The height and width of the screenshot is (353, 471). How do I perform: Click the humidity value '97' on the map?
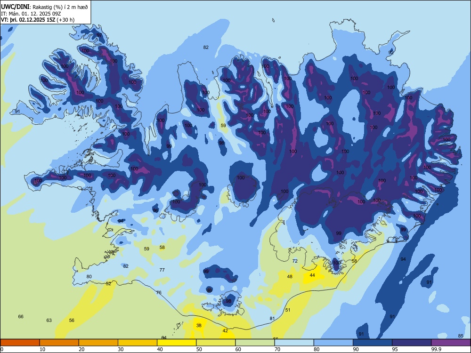99,35
